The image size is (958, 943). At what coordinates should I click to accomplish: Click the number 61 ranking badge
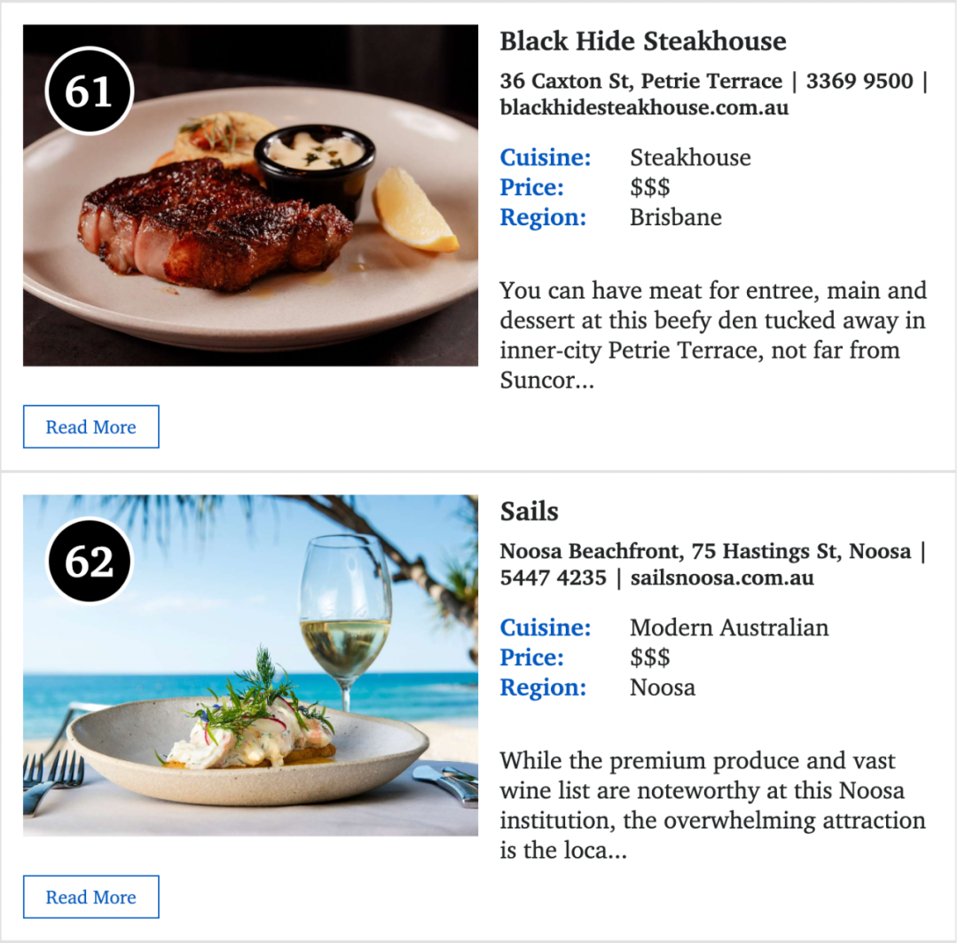click(90, 91)
